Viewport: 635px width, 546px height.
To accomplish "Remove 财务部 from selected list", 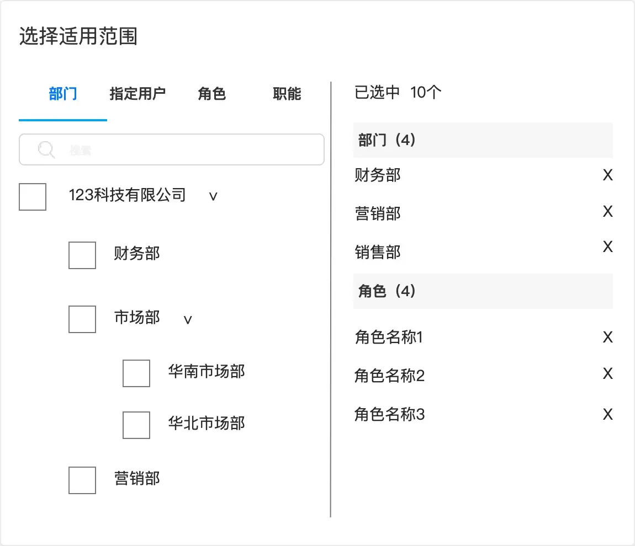I will pos(607,175).
